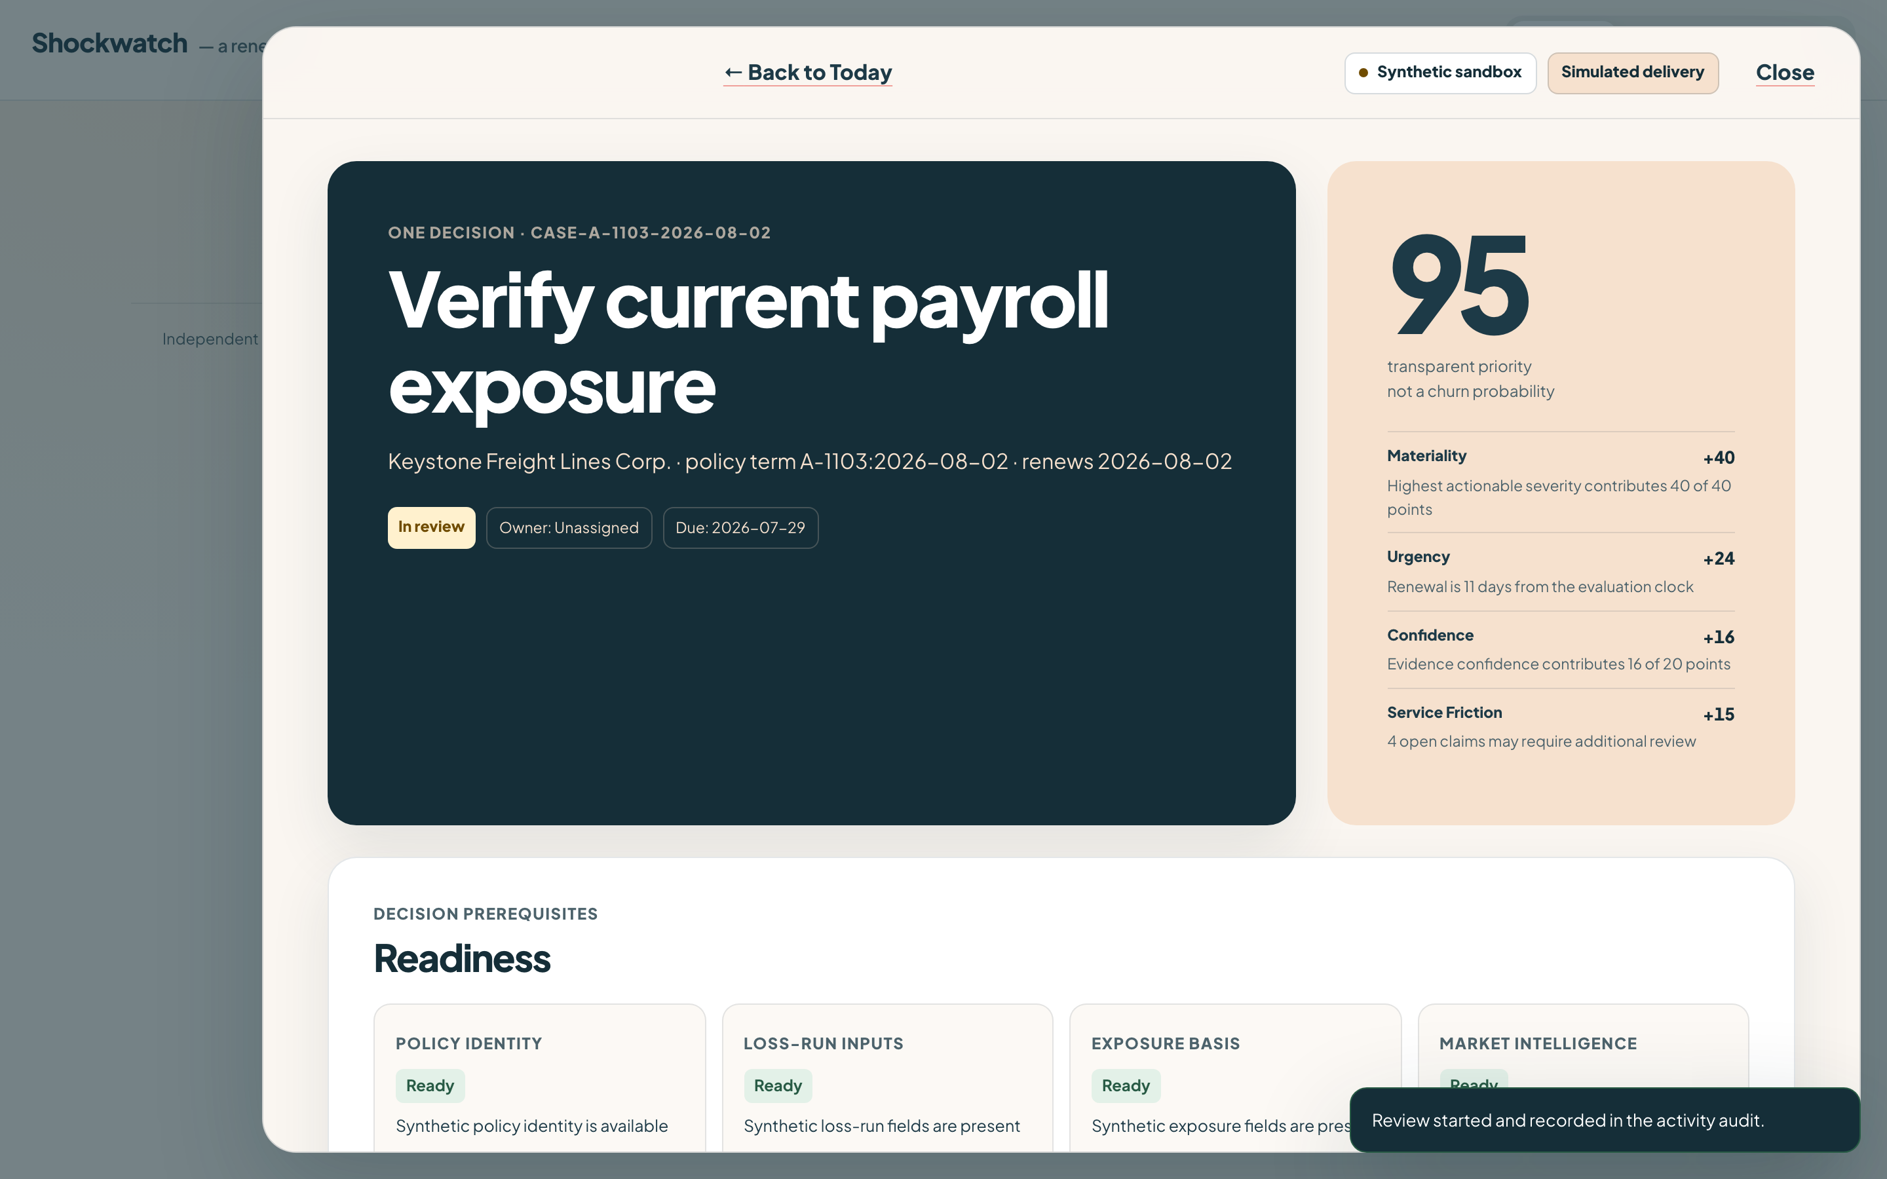Go back via the Back to Today link
Screen dimensions: 1887x1179
click(x=808, y=73)
